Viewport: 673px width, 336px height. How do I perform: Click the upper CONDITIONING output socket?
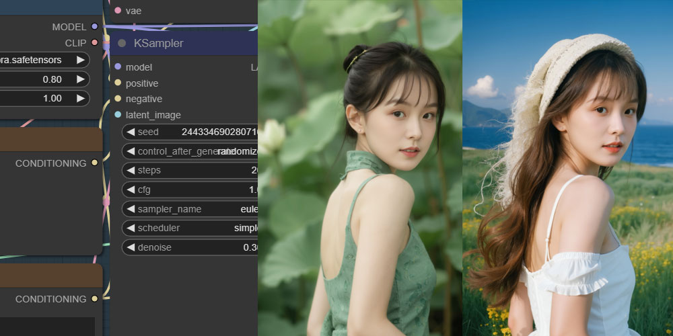(x=95, y=163)
